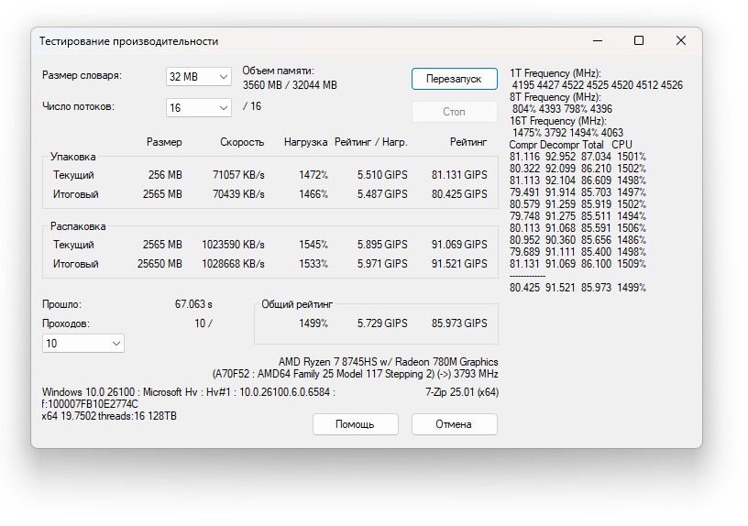Click the title bar text Тестирование производительности
748x526 pixels.
coord(128,41)
